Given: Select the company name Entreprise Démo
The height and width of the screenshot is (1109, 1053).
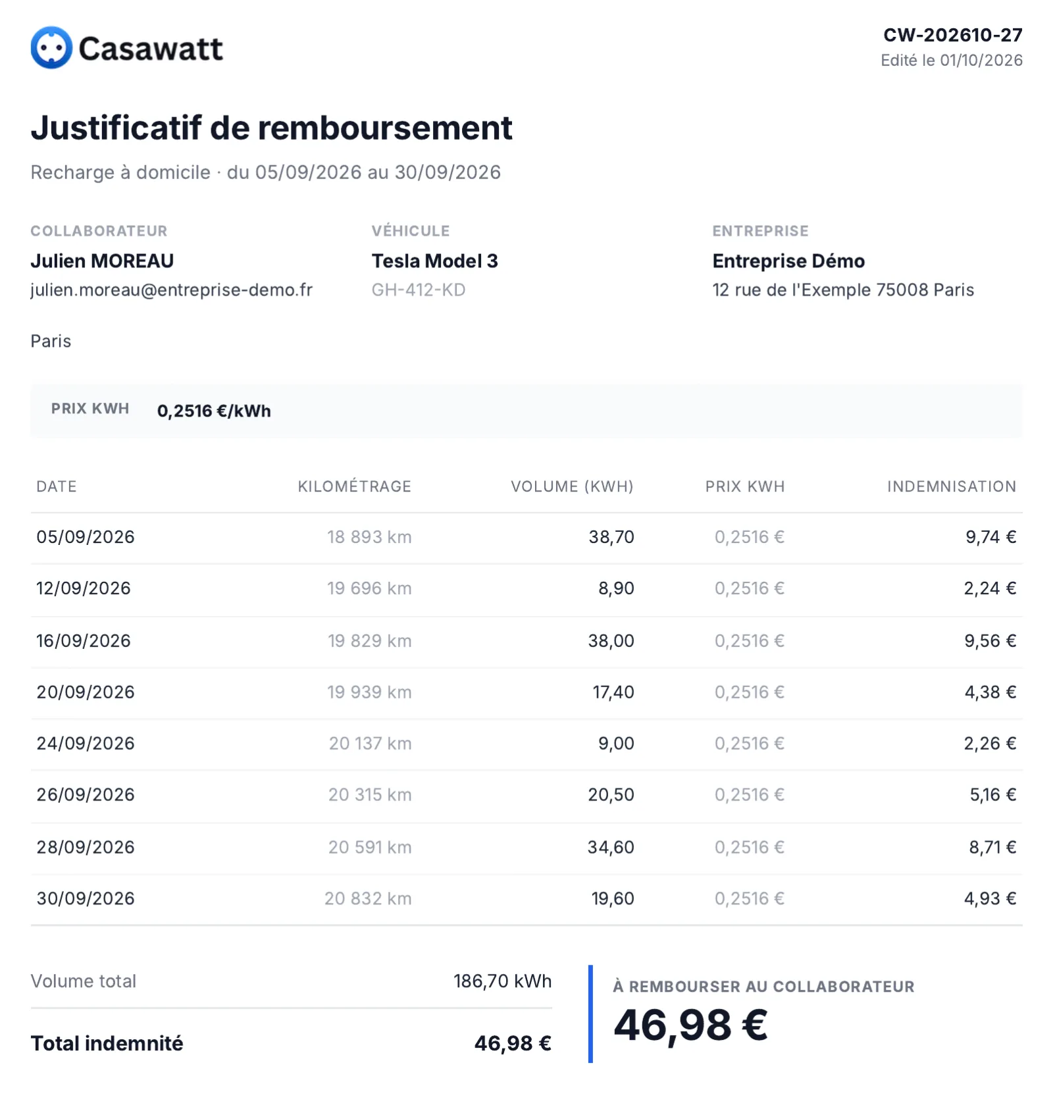Looking at the screenshot, I should click(788, 261).
